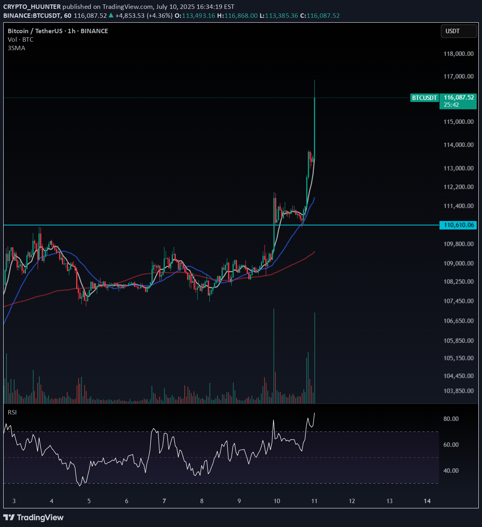Click the BINANCE:BTCUSDT symbol text in header
Screen dimensions: 482x527
point(32,16)
